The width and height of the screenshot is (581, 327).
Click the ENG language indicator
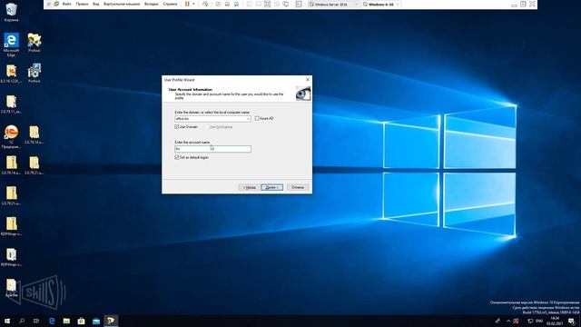coord(539,321)
